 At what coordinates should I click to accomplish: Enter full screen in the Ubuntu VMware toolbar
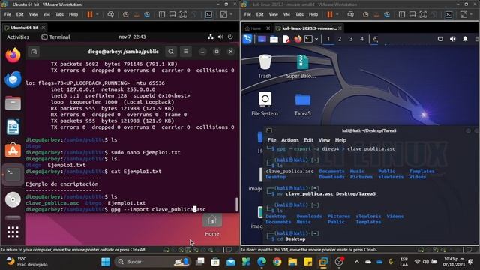pyautogui.click(x=183, y=14)
